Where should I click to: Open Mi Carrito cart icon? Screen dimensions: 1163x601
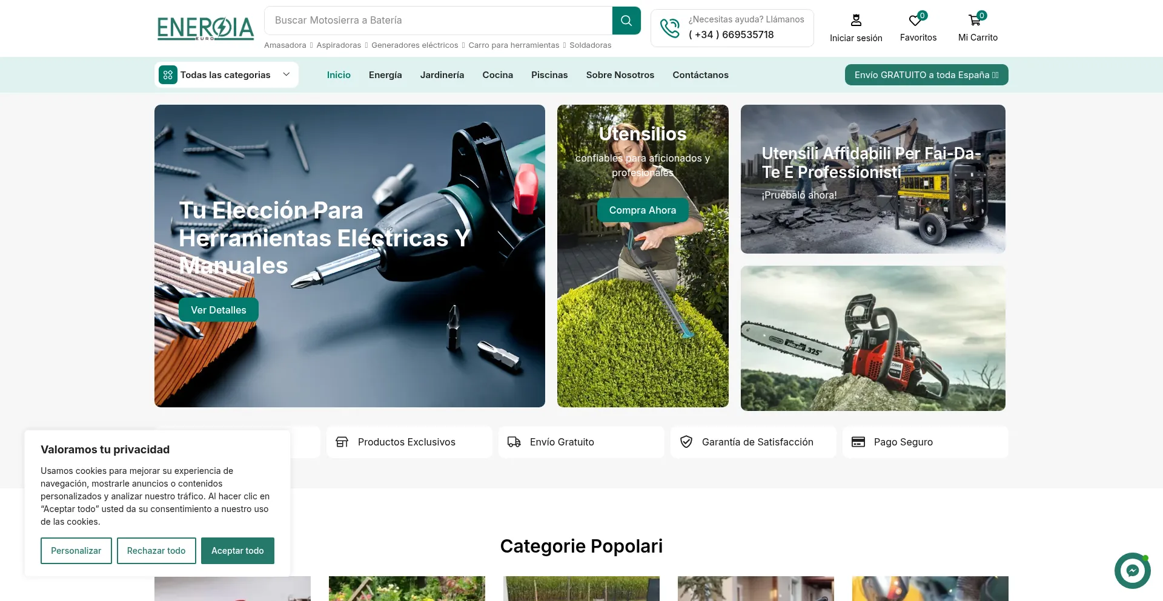[x=975, y=21]
